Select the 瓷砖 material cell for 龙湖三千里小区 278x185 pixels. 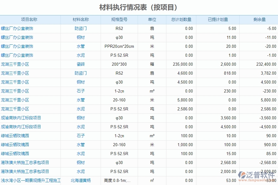pyautogui.click(x=81, y=64)
